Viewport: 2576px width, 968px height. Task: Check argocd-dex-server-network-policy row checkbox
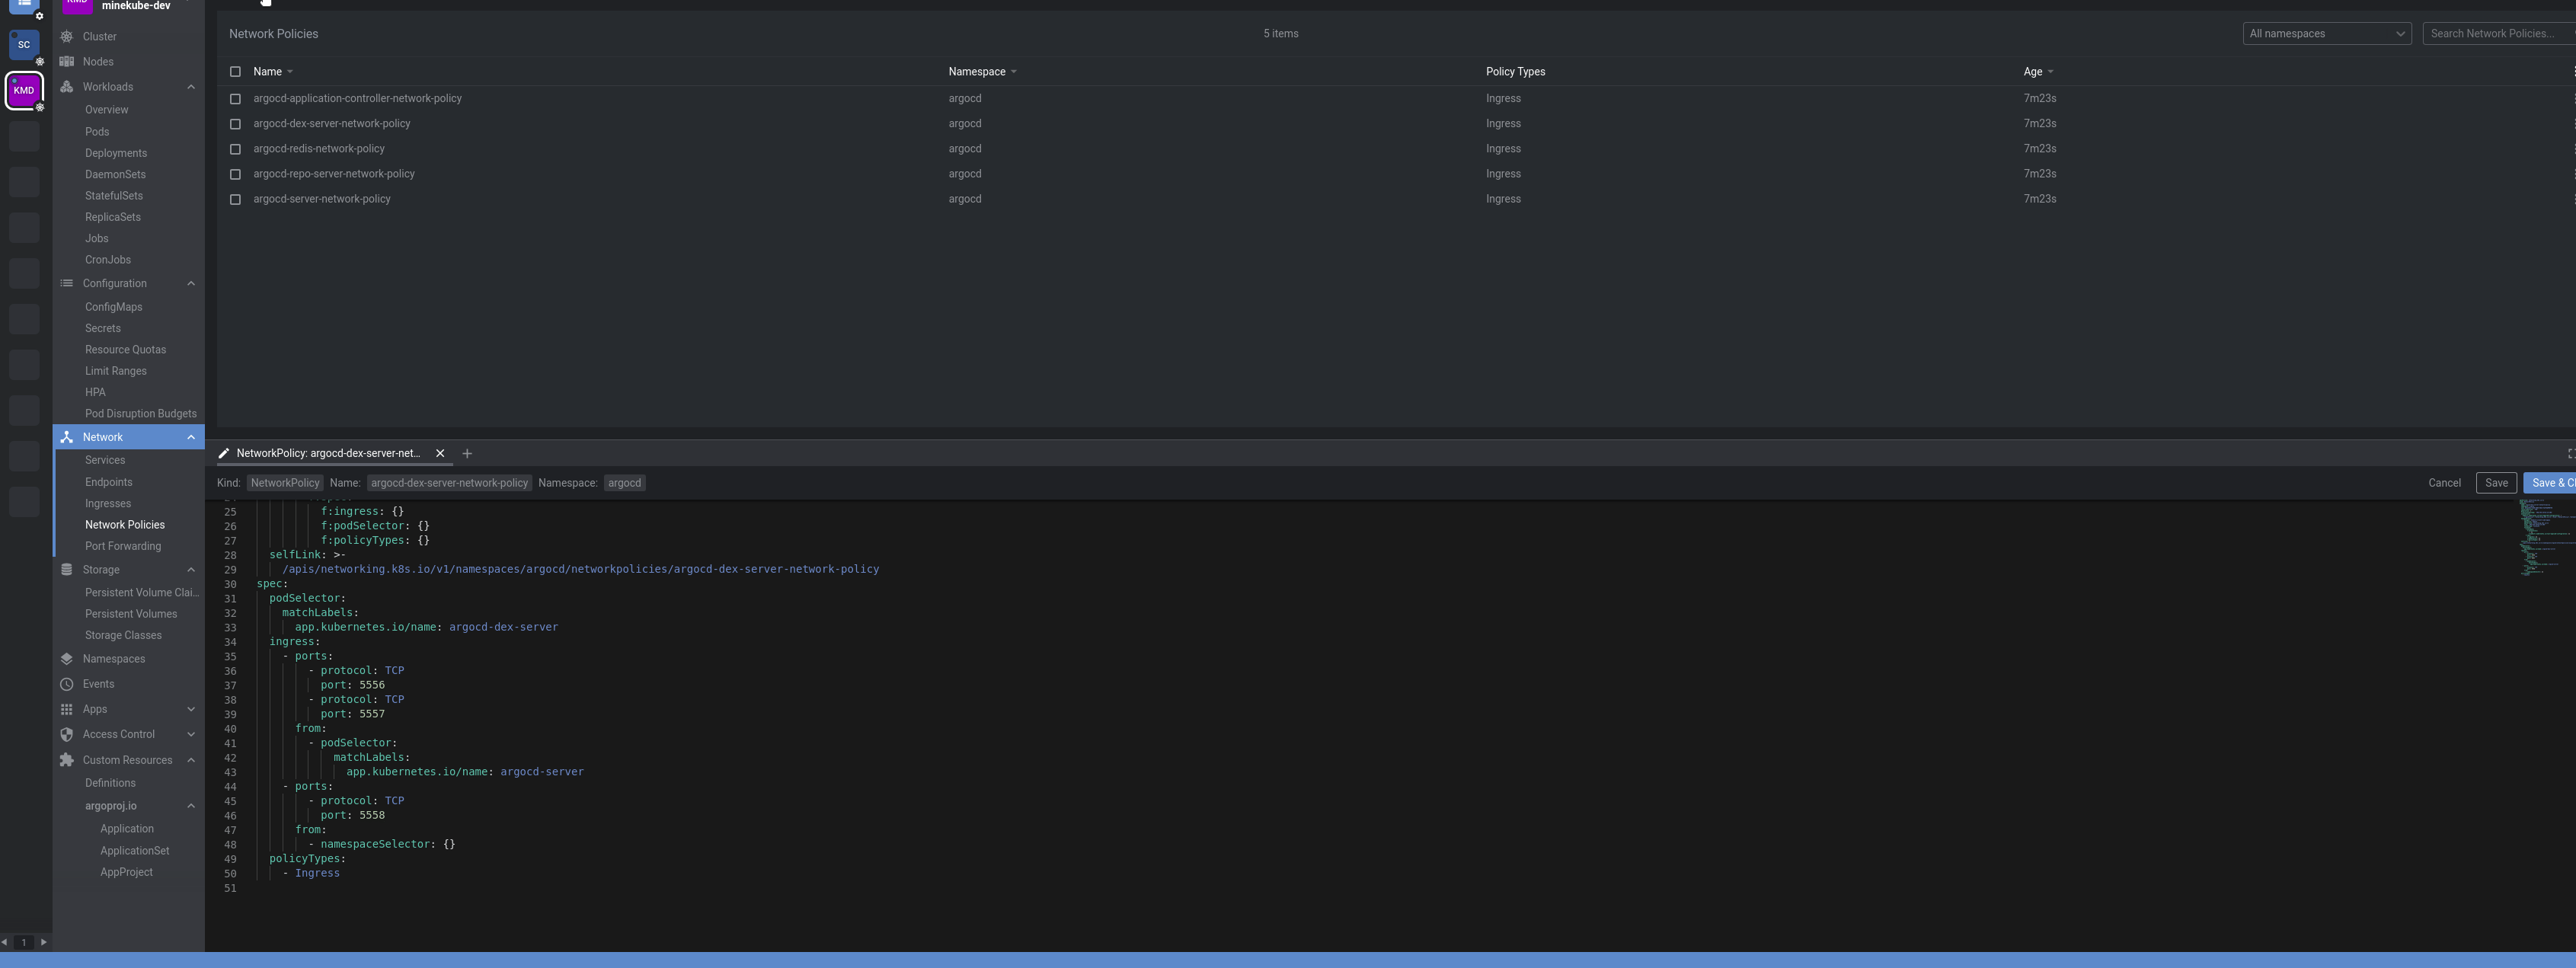pos(235,124)
